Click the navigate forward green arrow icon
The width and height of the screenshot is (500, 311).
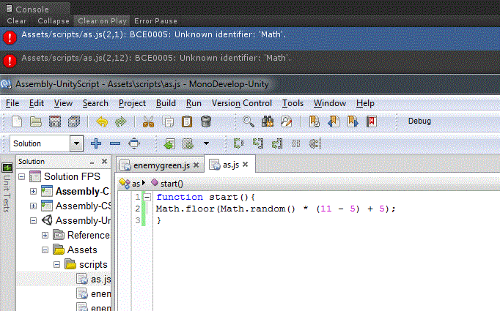pos(188,144)
